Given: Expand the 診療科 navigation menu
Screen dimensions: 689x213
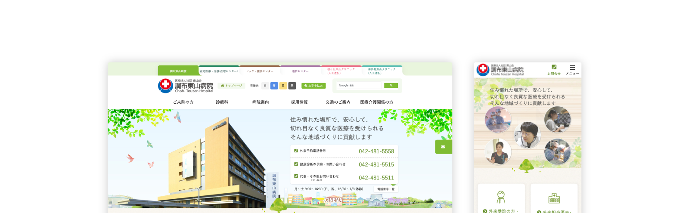Looking at the screenshot, I should coord(222,102).
